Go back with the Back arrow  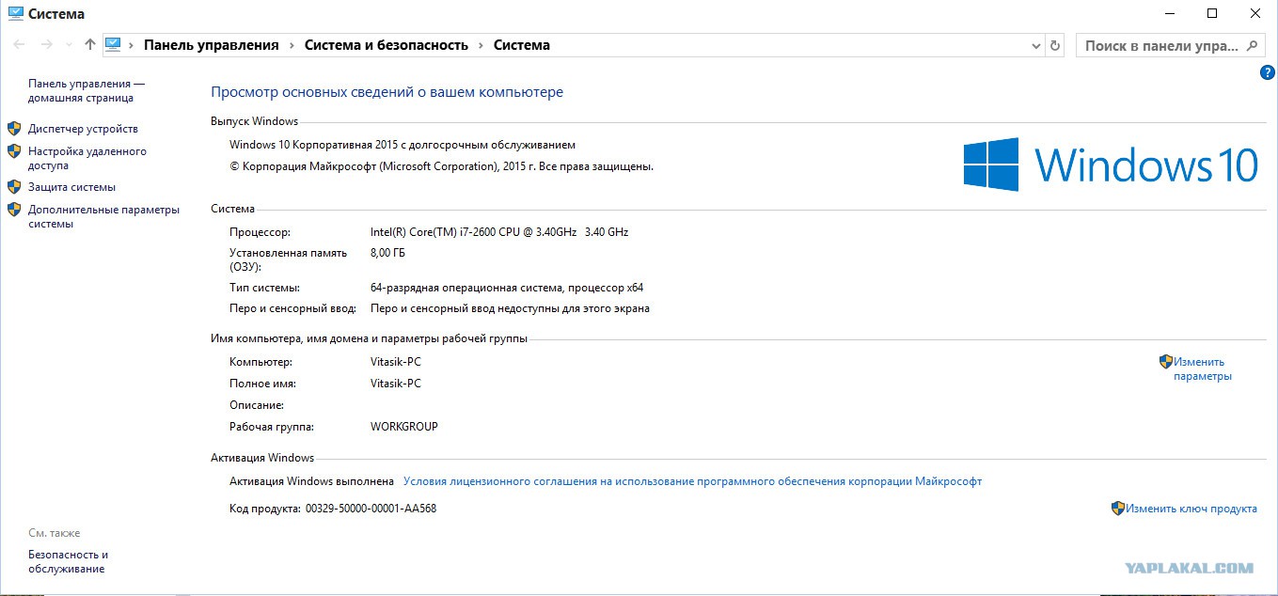pyautogui.click(x=19, y=44)
